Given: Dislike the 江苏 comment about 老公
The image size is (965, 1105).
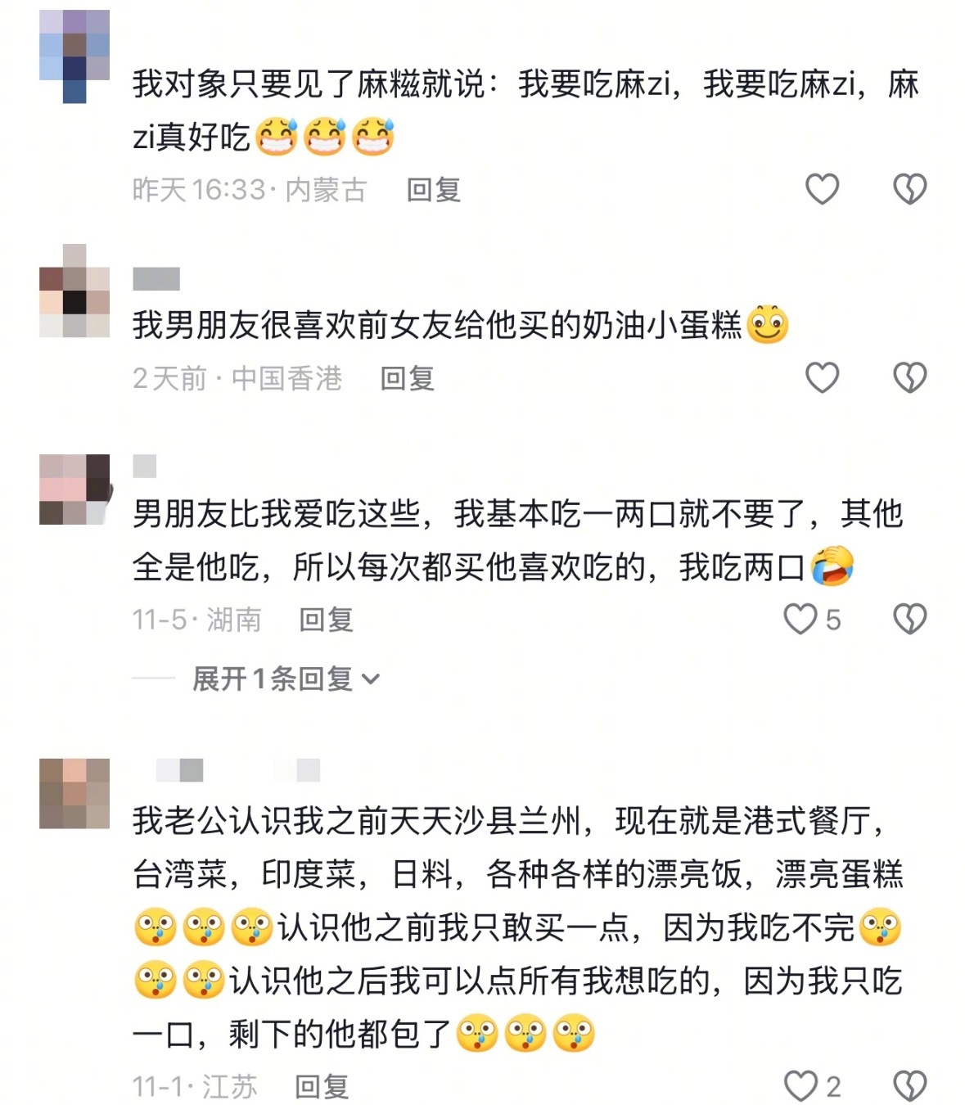Looking at the screenshot, I should coord(909,1086).
